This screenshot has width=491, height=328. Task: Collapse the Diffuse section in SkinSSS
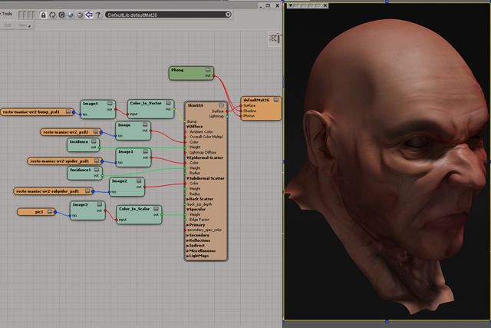(186, 126)
